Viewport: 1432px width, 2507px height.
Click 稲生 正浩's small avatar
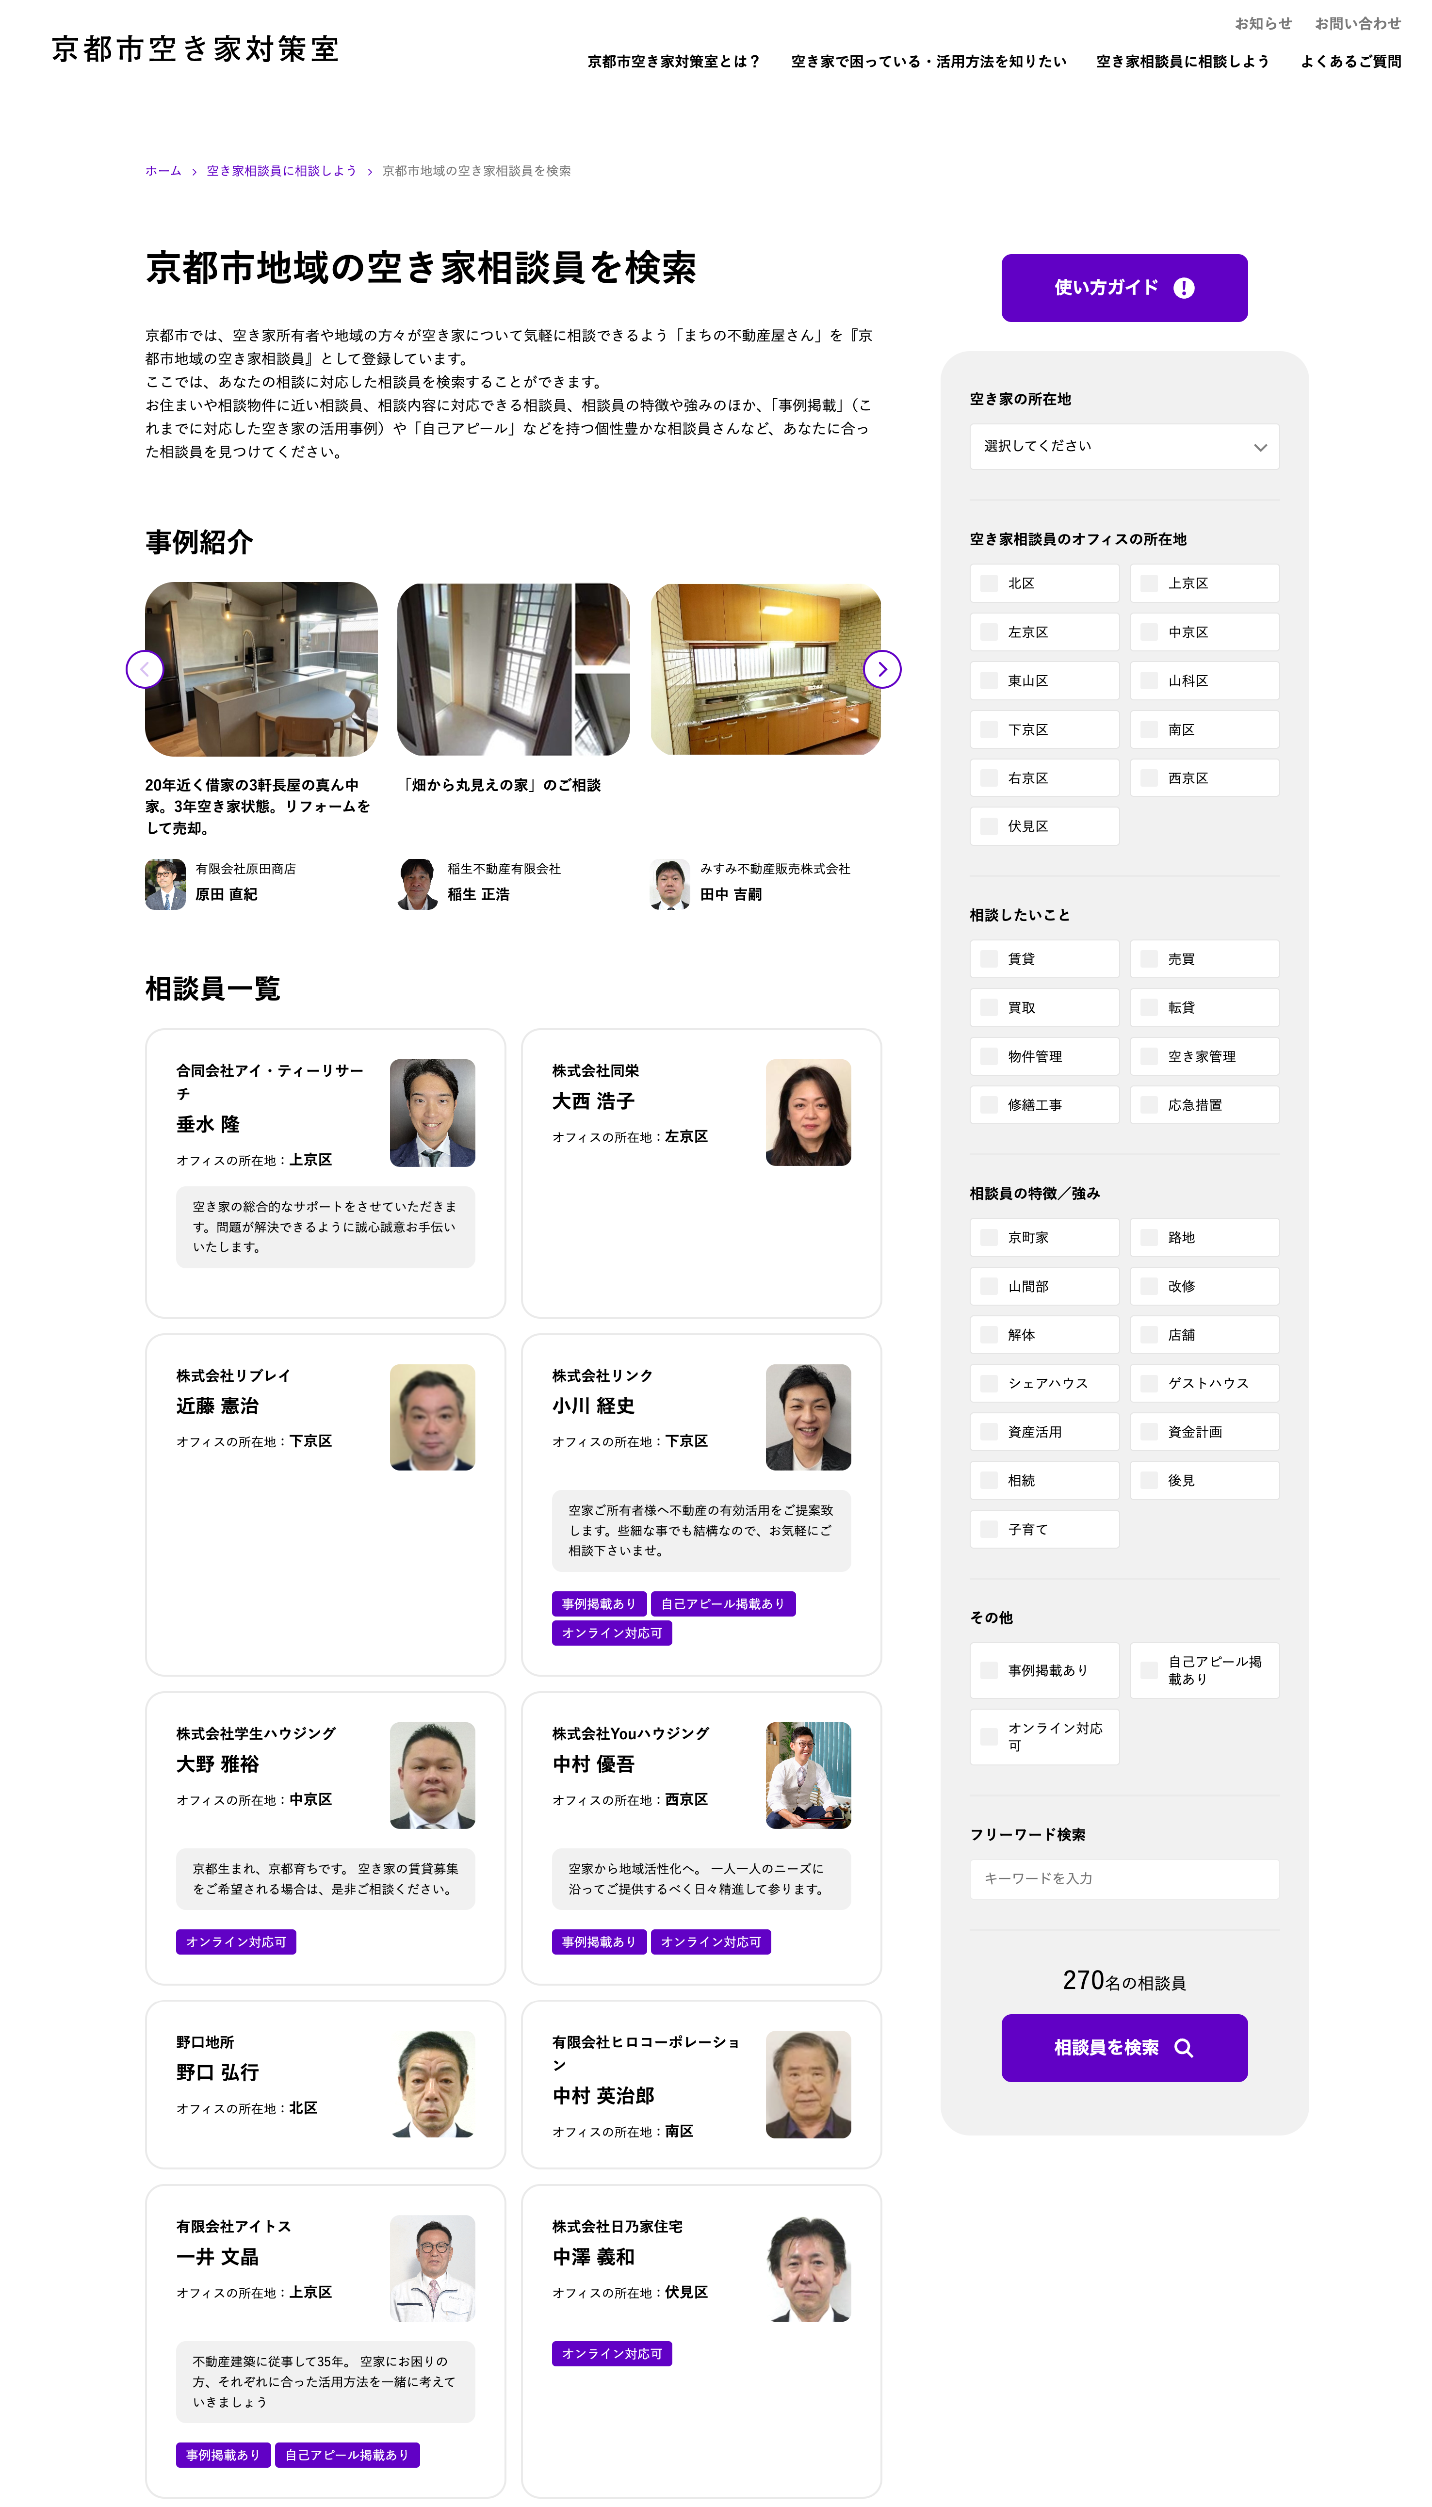point(417,883)
